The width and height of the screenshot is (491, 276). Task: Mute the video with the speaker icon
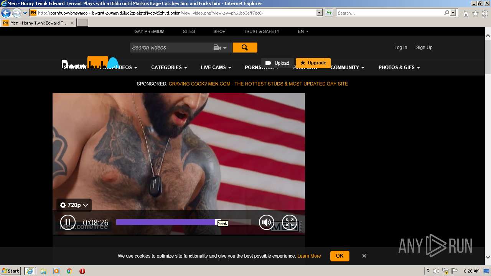(x=267, y=222)
